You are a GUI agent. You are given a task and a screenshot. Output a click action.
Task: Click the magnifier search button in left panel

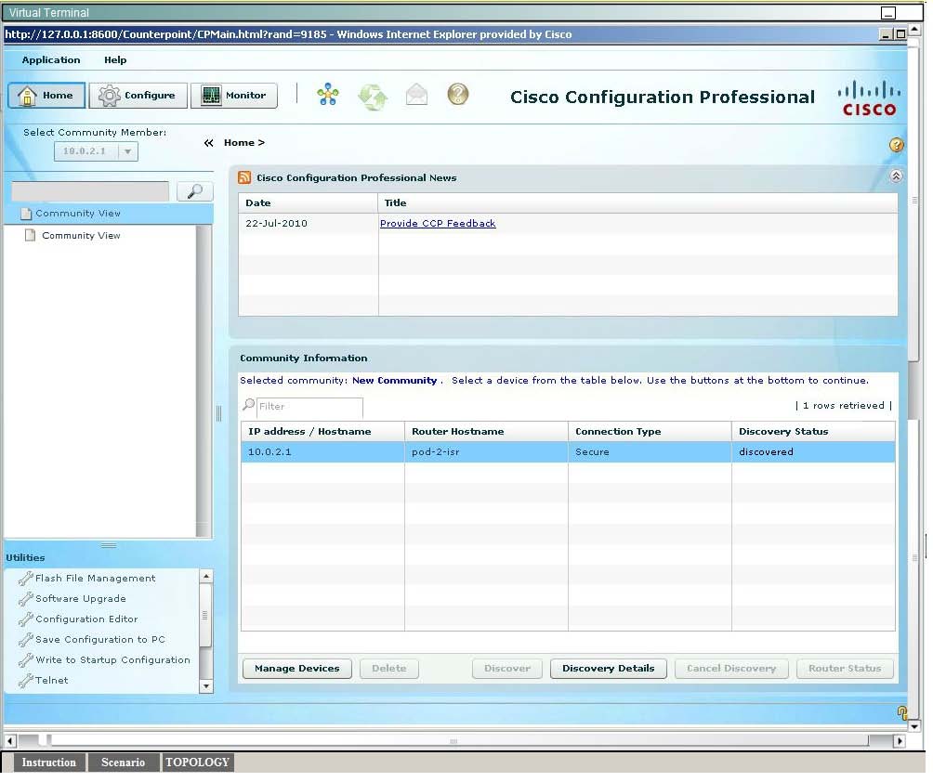click(194, 191)
